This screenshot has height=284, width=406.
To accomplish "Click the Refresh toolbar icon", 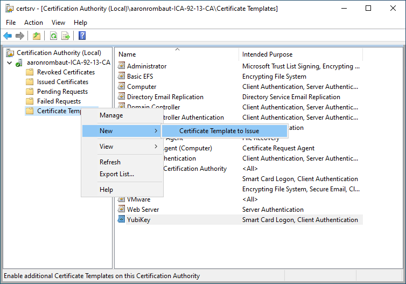I will [53, 36].
